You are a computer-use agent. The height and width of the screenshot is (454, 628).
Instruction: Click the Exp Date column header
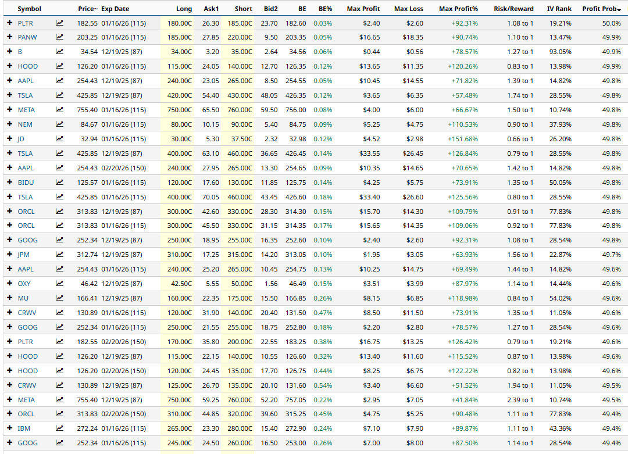(115, 9)
